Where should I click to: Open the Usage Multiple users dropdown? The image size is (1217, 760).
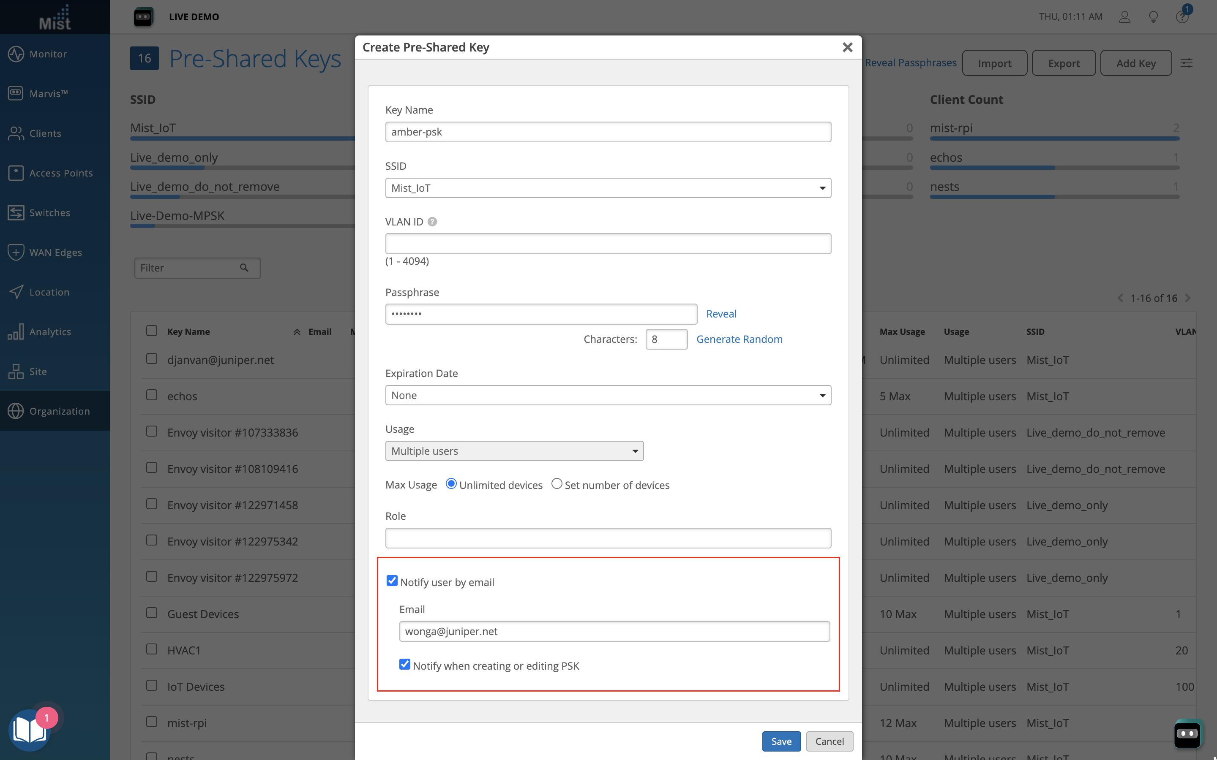tap(514, 451)
